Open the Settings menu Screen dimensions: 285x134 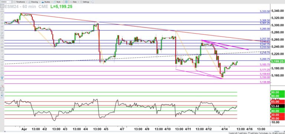point(86,2)
